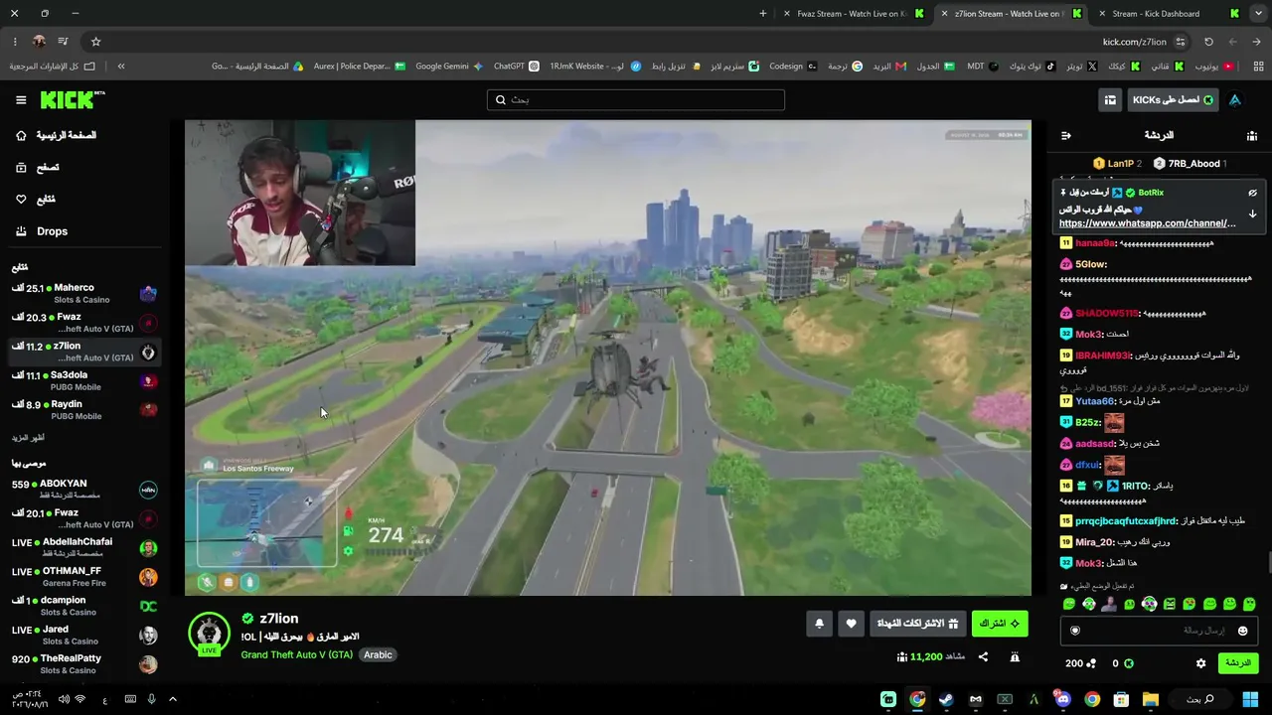
Task: Expand hidden bookmarks chevron
Action: [x=121, y=67]
